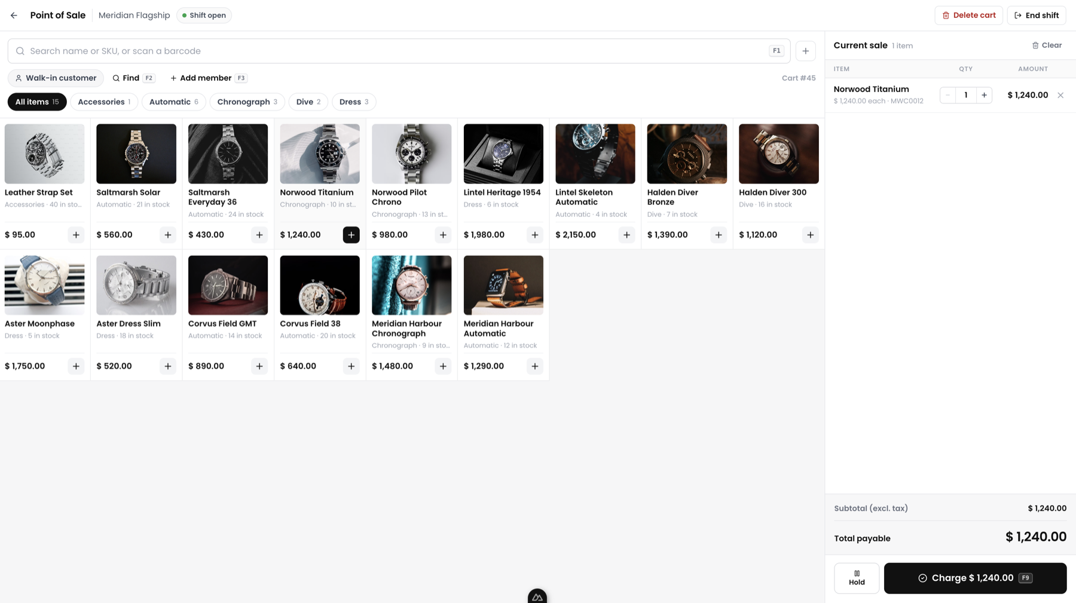Image resolution: width=1076 pixels, height=603 pixels.
Task: Open the Halden Diver 300 thumbnail
Action: pyautogui.click(x=778, y=154)
